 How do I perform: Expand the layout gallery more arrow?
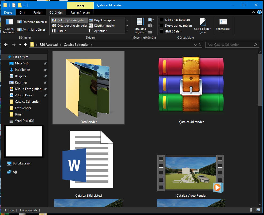[127, 31]
